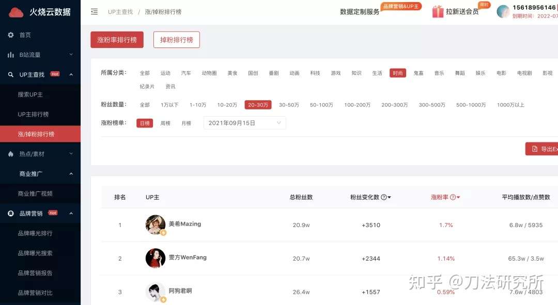The image size is (558, 305).
Task: Select the 日榜 ranking period
Action: [x=145, y=123]
